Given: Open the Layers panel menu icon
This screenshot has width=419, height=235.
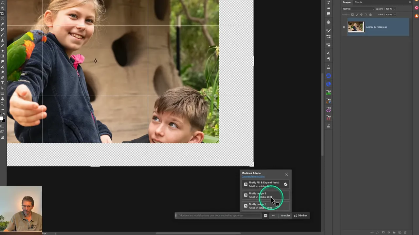Looking at the screenshot, I should pyautogui.click(x=410, y=2).
